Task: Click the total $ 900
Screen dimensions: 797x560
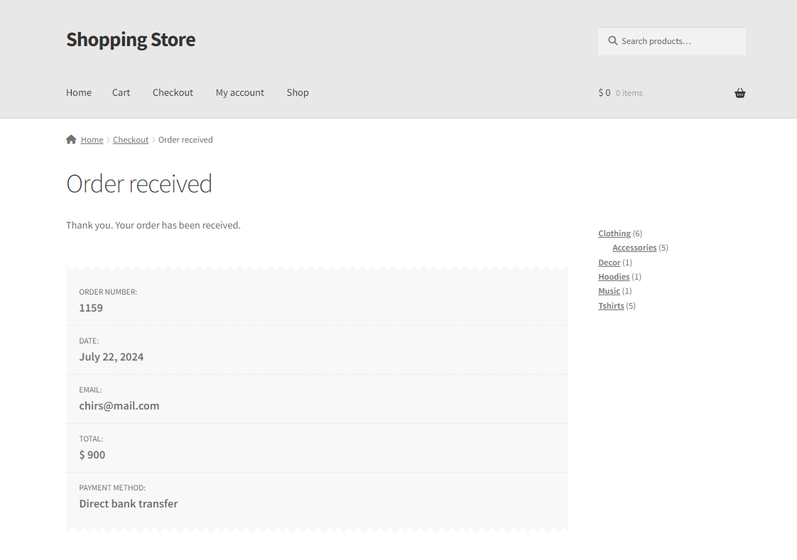Action: pos(92,455)
